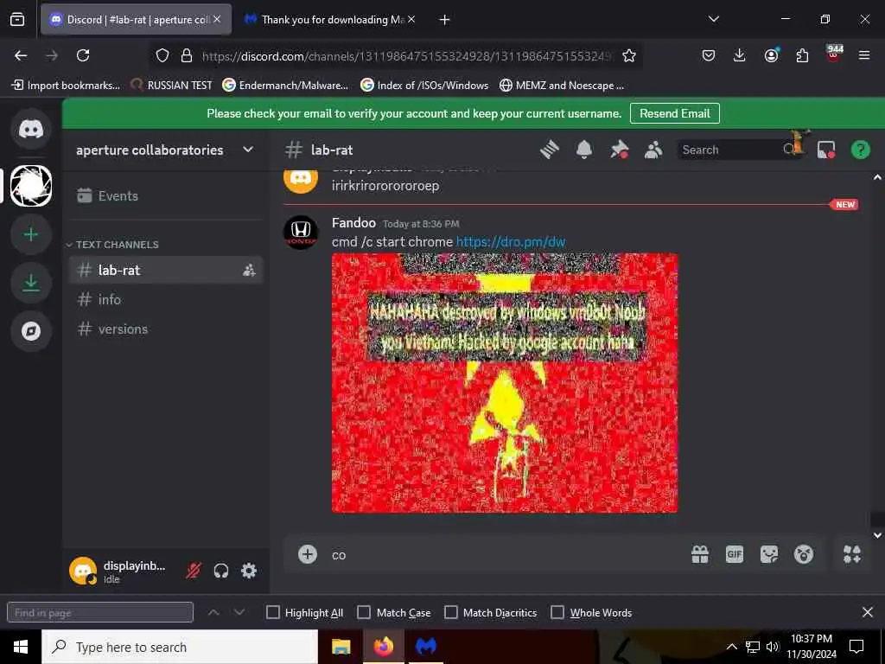The width and height of the screenshot is (885, 664).
Task: Open notification settings bell icon
Action: click(x=584, y=150)
